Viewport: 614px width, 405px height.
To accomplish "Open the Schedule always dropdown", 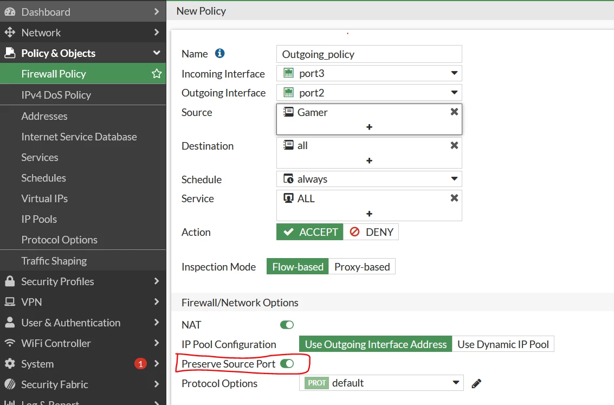I will click(x=369, y=179).
